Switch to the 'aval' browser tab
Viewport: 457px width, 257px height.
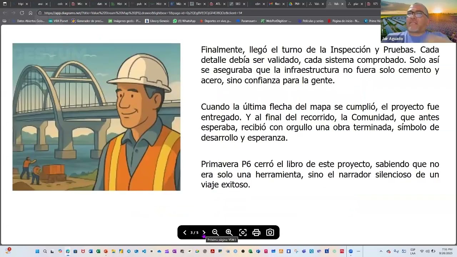40,4
